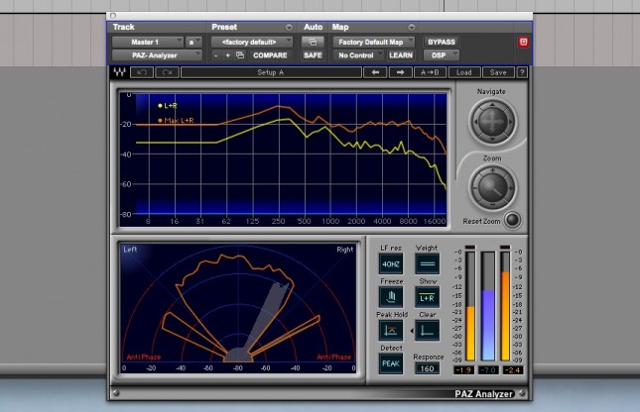Click the undo arrow in Waves toolbar

[x=141, y=72]
